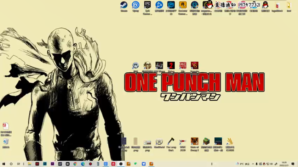298x167 pixels.
Task: Open the network status tray icon
Action: tap(268, 164)
